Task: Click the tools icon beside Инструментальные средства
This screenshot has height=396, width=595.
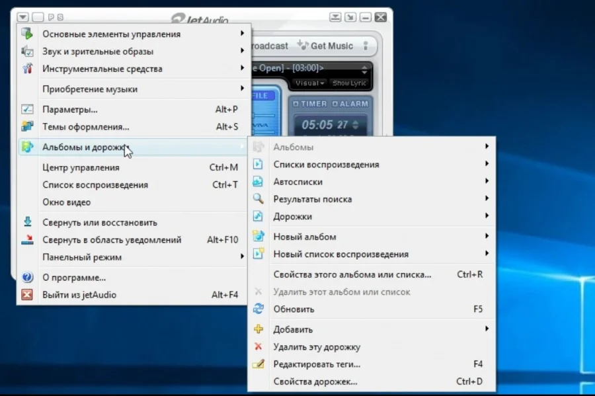Action: (27, 68)
